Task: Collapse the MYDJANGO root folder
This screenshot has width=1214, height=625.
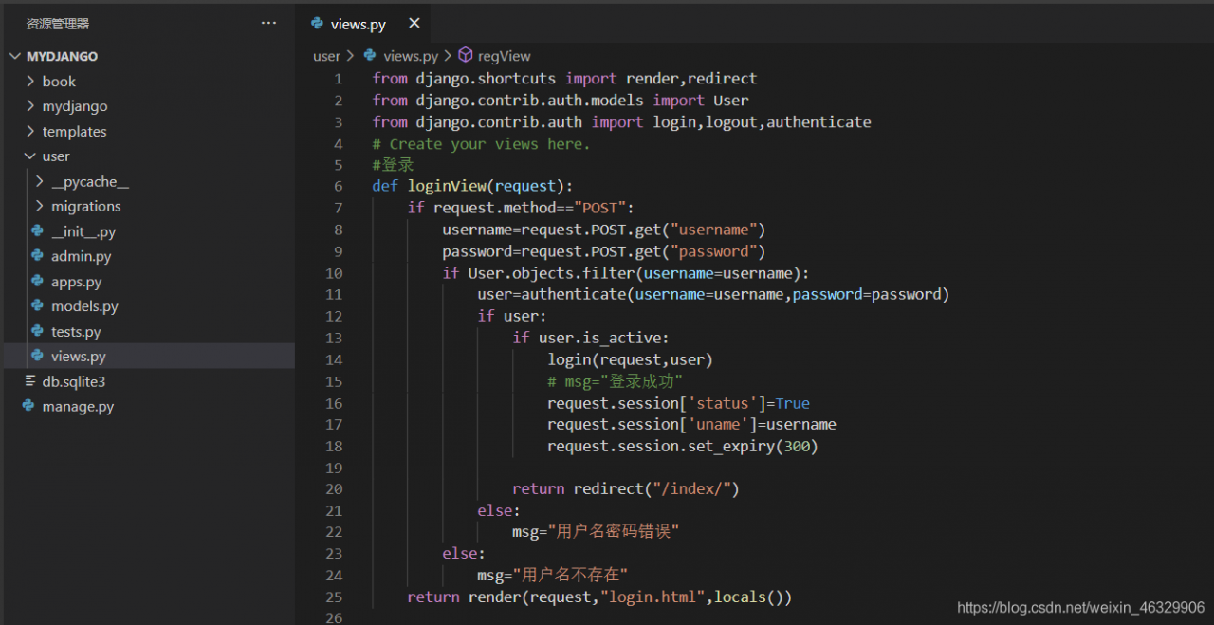Action: click(15, 56)
